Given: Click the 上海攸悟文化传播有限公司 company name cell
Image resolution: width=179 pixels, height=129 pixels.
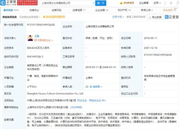Looking at the screenshot, I should click(x=100, y=26).
